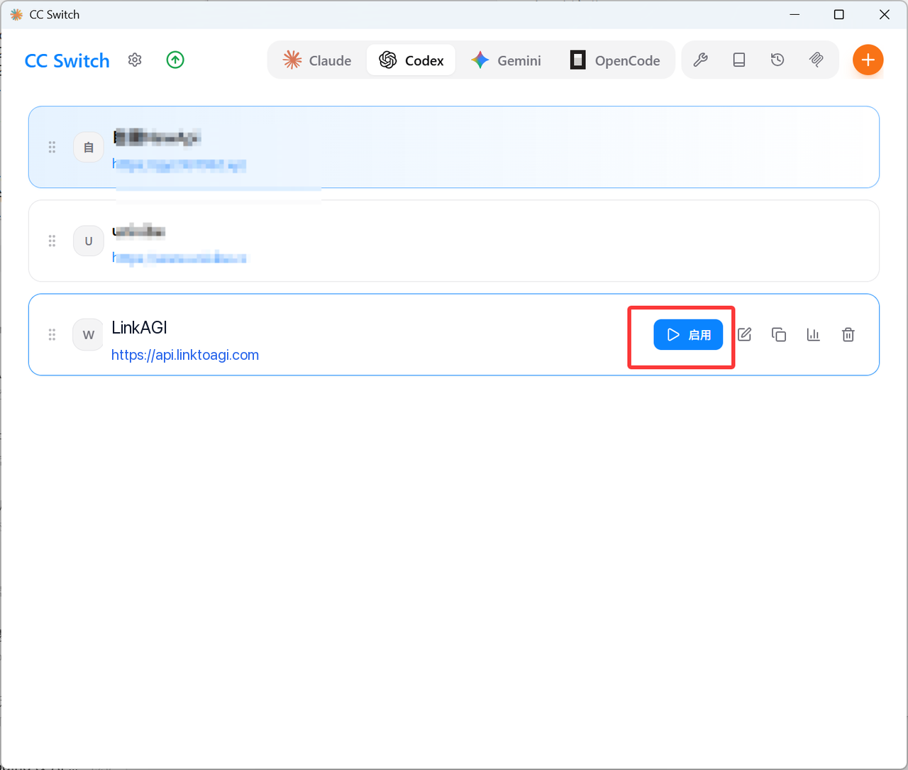Edit the LinkAGI provider entry
The height and width of the screenshot is (770, 908).
point(744,334)
